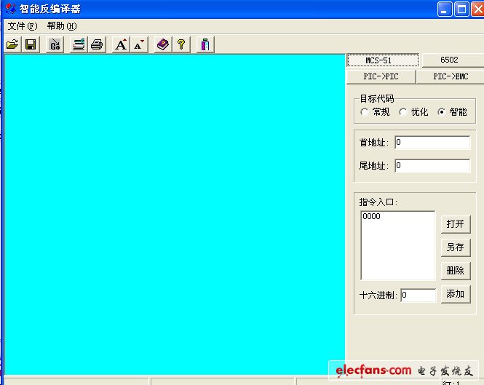Run disassembly with the Go icon
This screenshot has height=385, width=484.
(55, 44)
